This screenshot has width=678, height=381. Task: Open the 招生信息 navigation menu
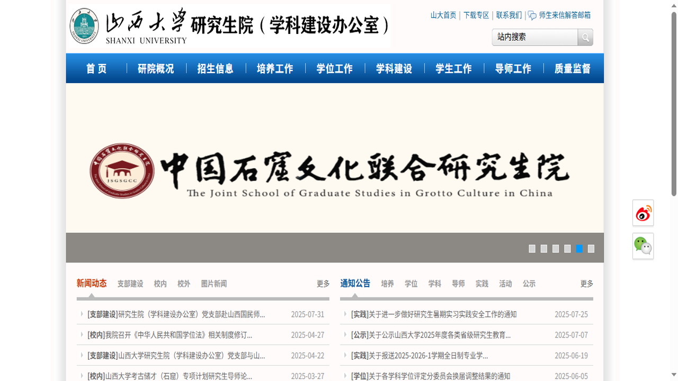(x=215, y=68)
